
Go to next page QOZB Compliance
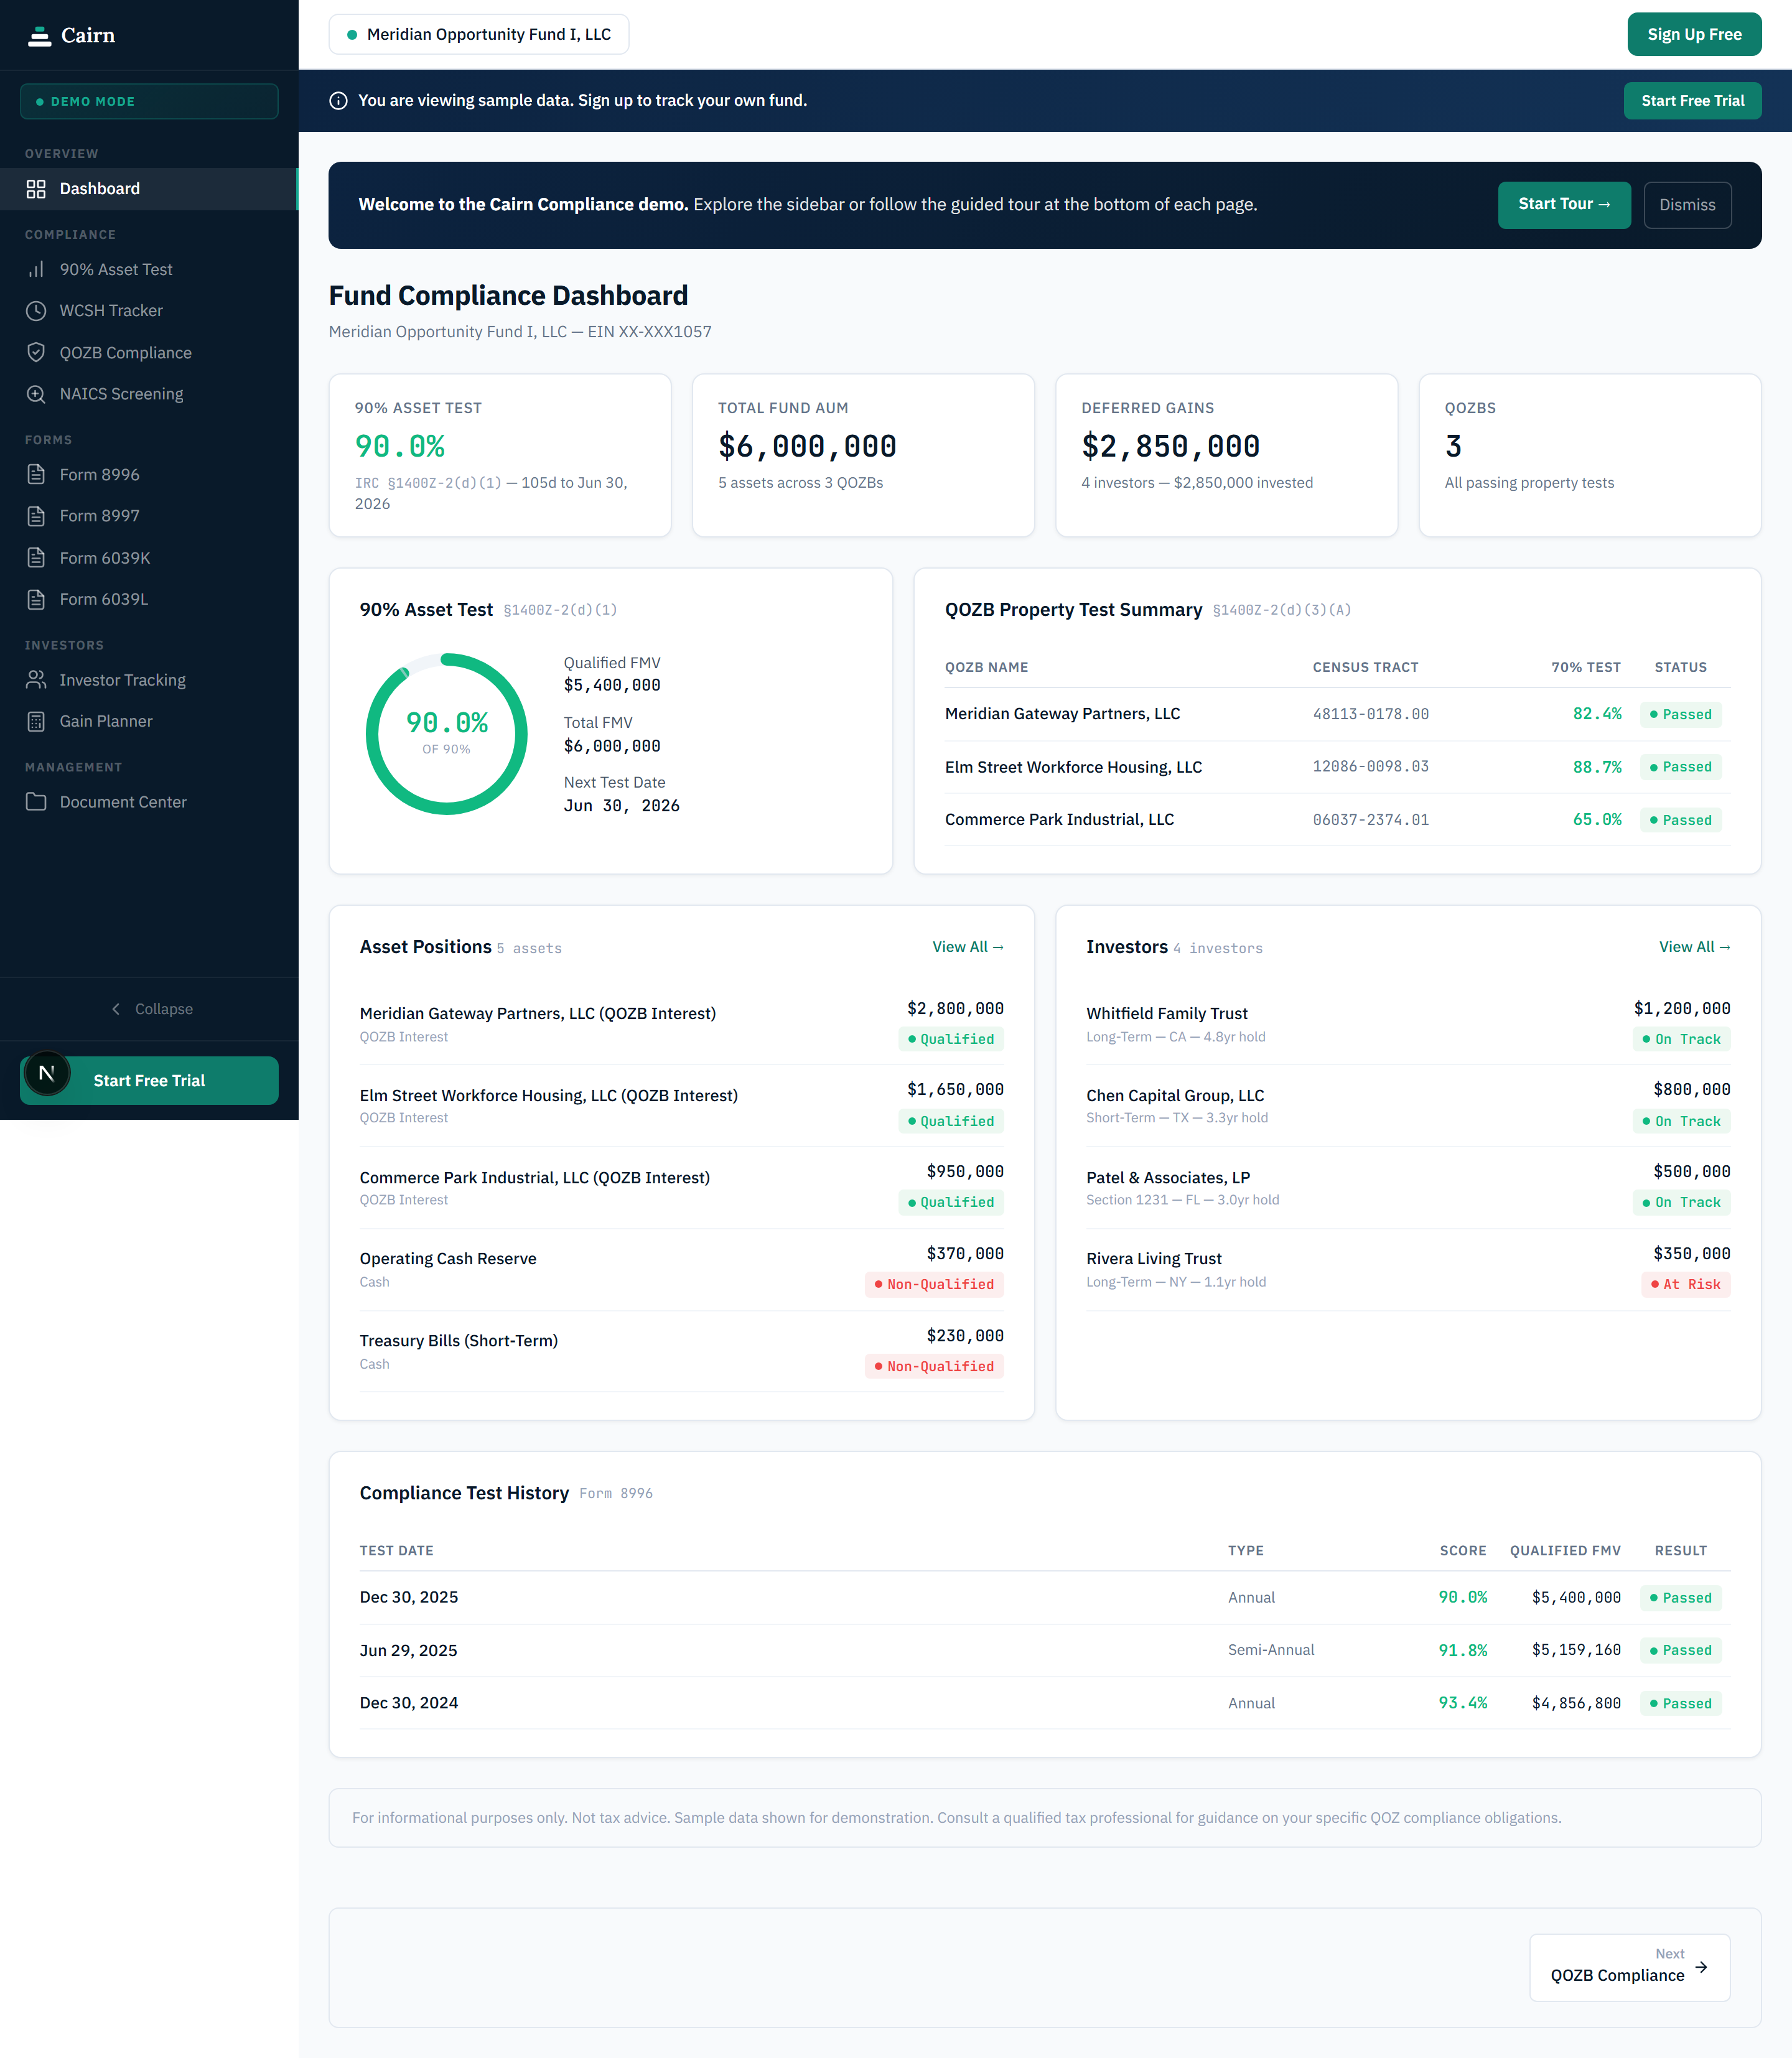click(x=1629, y=1967)
